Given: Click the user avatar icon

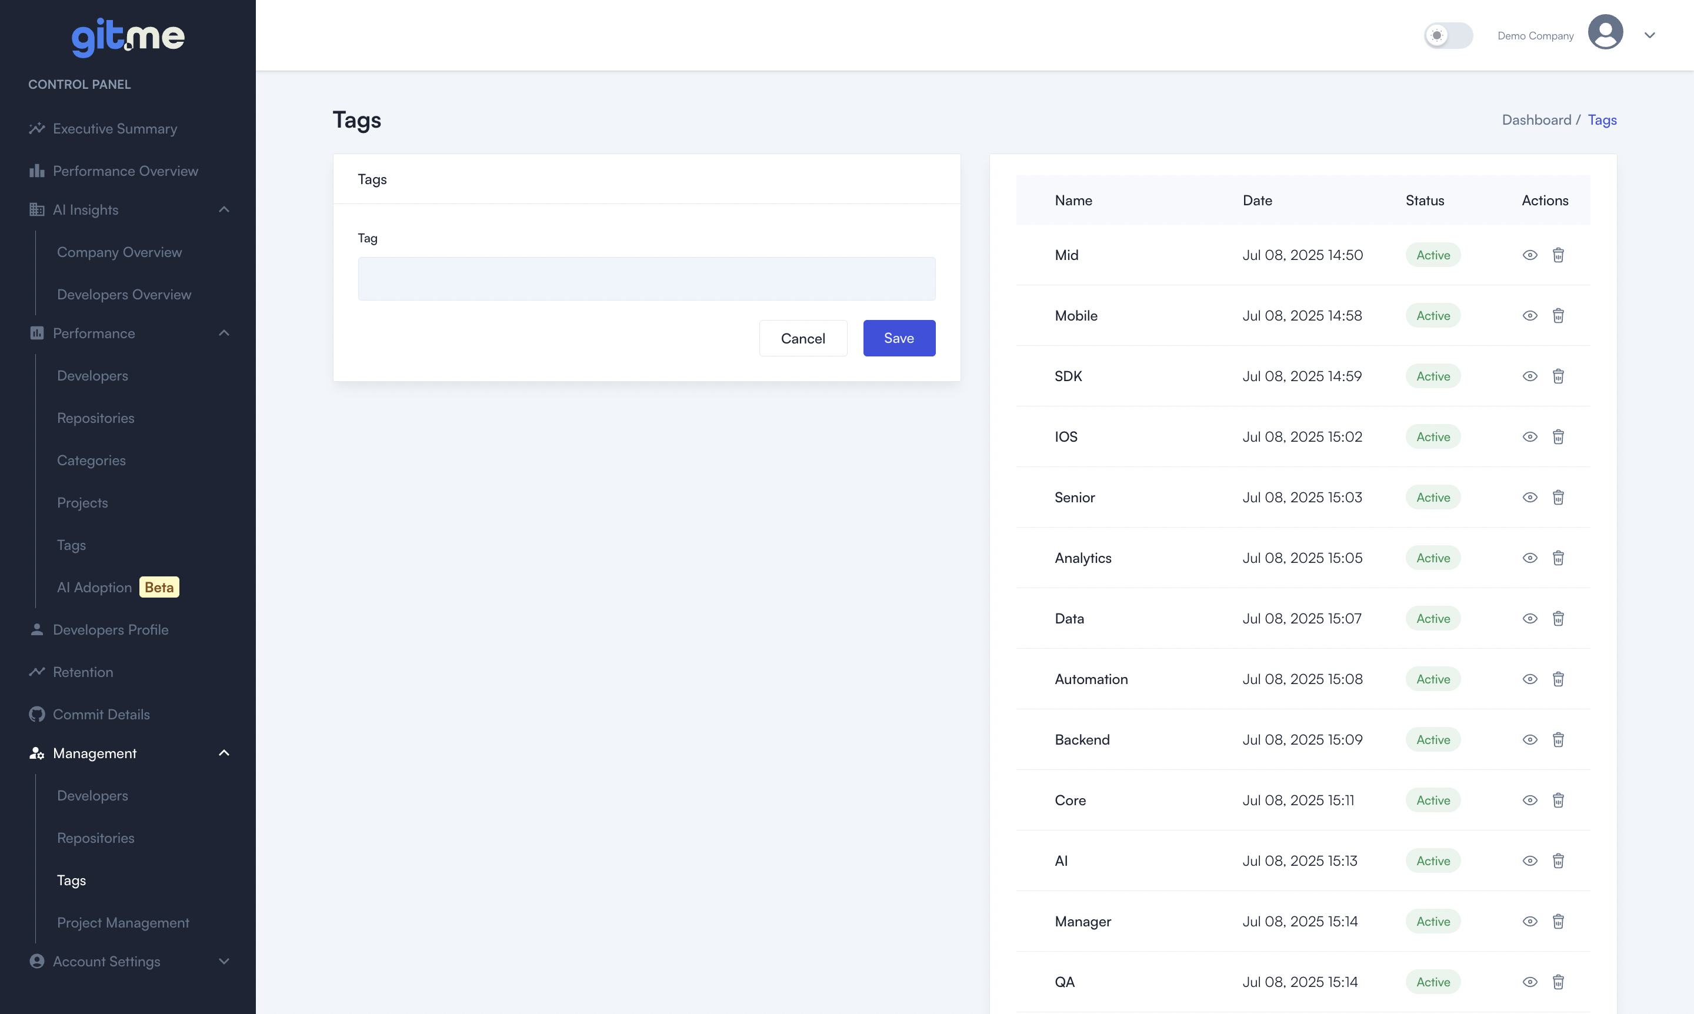Looking at the screenshot, I should (1605, 32).
